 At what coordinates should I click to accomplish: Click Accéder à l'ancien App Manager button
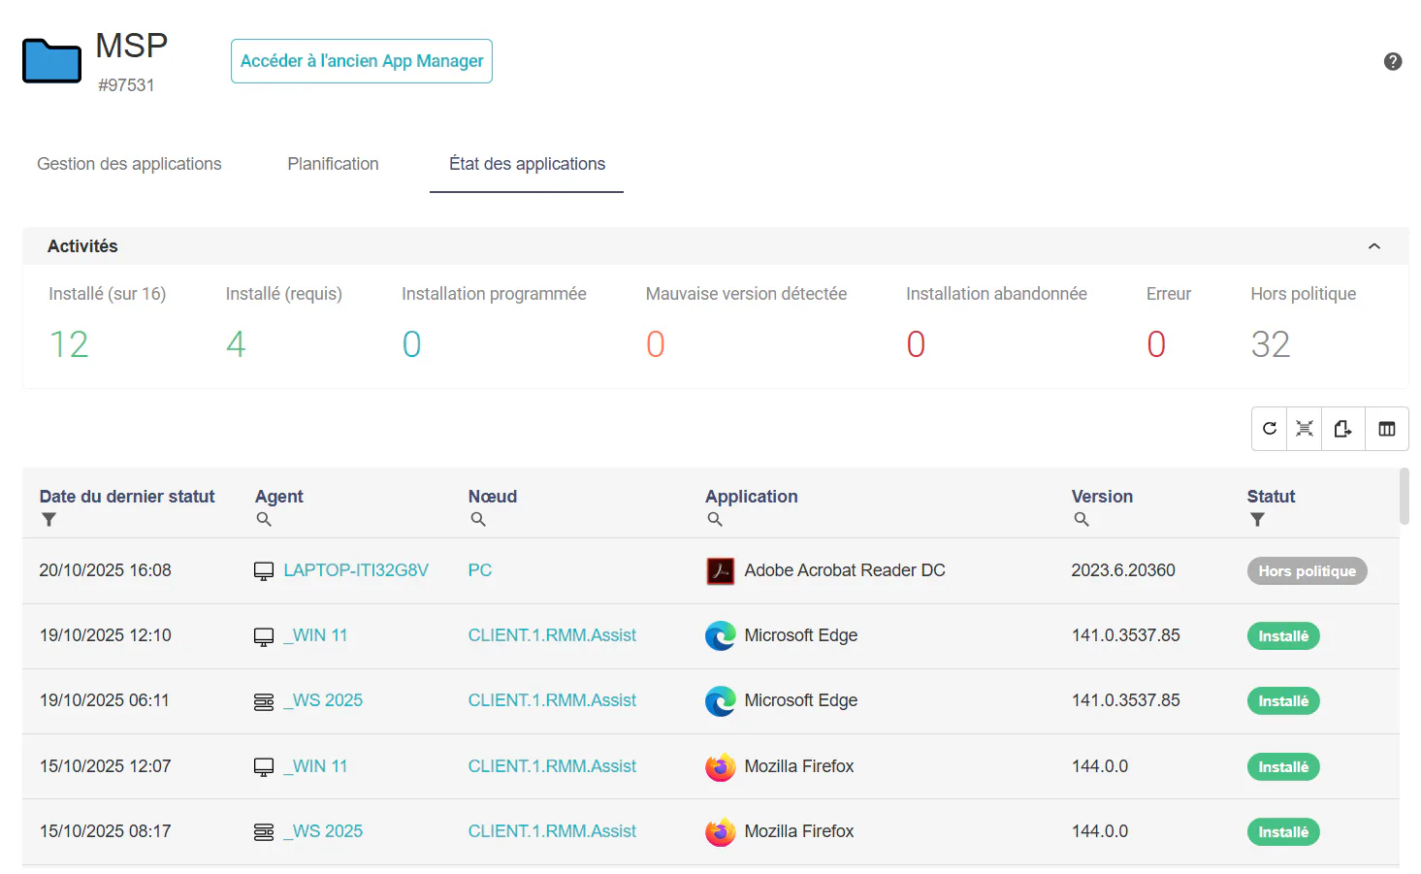[362, 61]
